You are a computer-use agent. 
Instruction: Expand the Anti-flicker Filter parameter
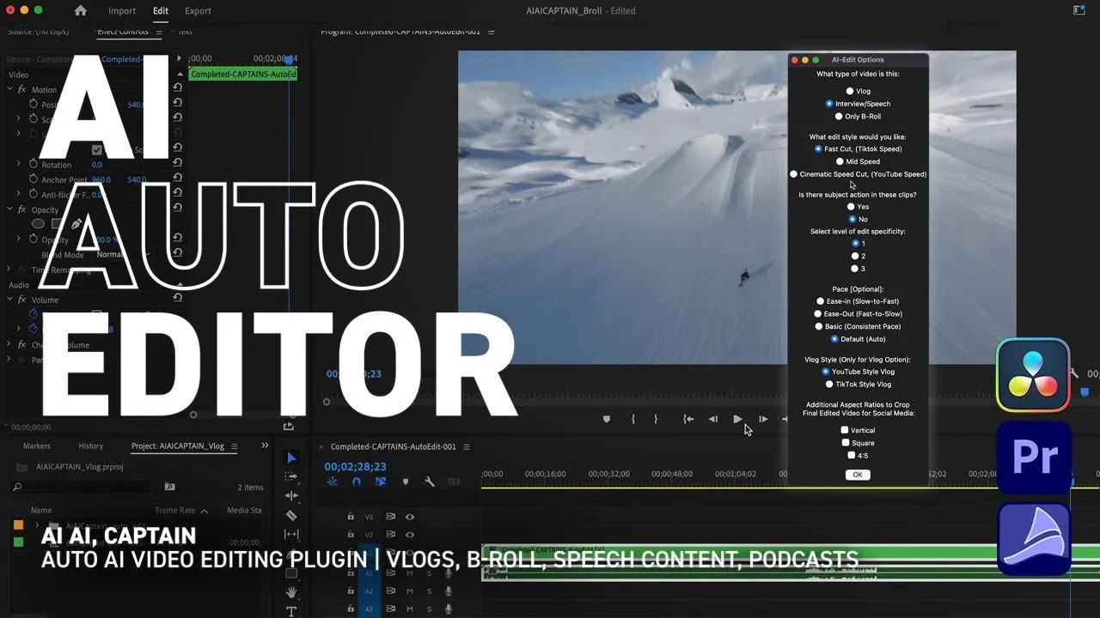click(x=19, y=195)
